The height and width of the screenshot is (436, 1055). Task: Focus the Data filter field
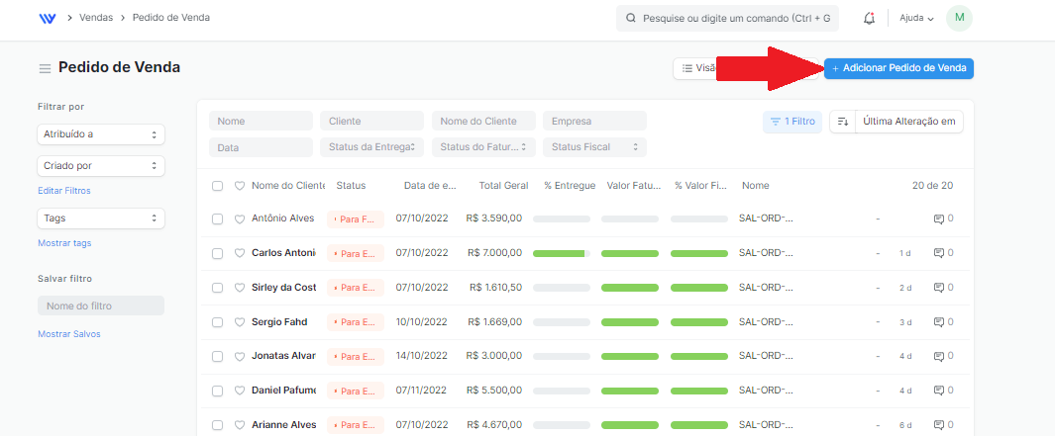pos(262,147)
